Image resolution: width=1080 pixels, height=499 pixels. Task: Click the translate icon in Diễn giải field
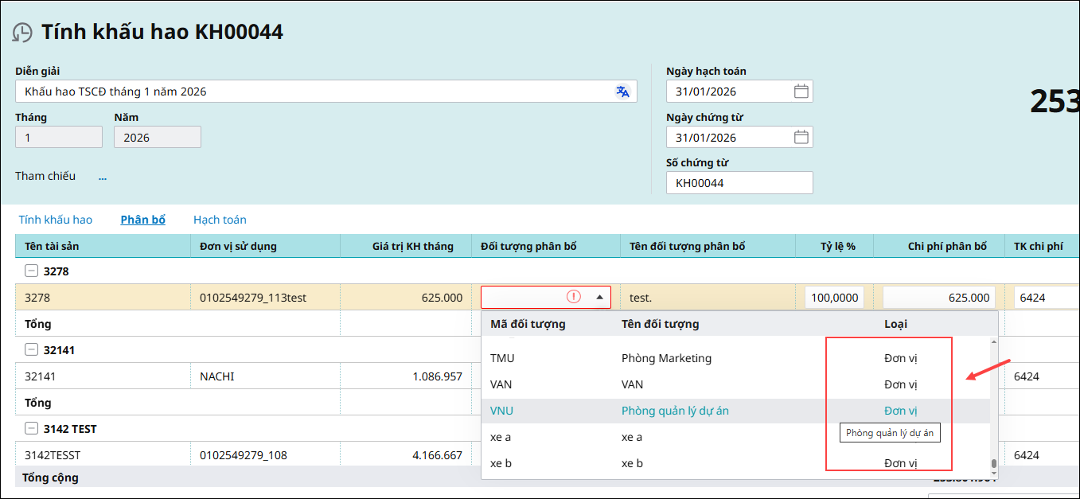[622, 92]
